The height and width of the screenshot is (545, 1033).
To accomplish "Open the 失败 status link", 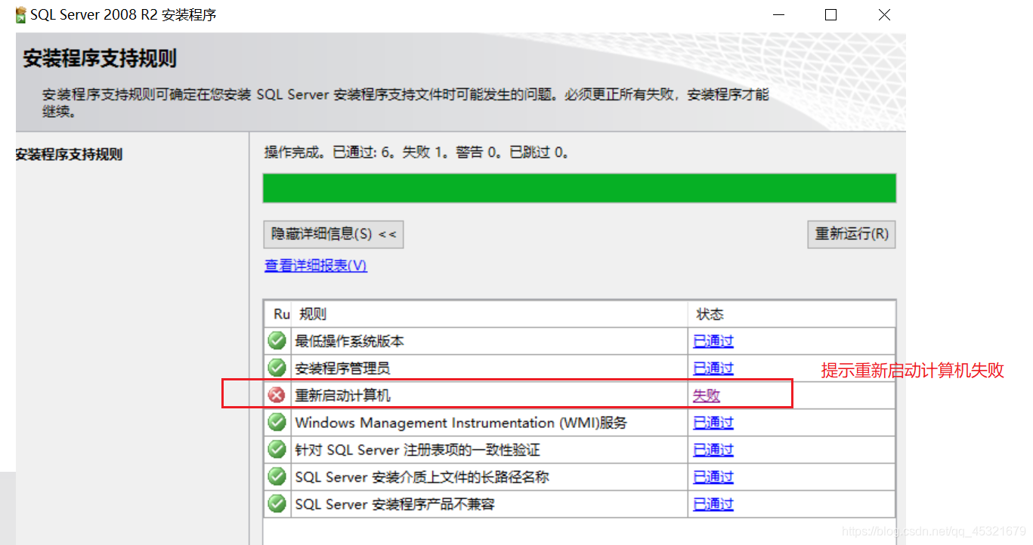I will coord(707,396).
